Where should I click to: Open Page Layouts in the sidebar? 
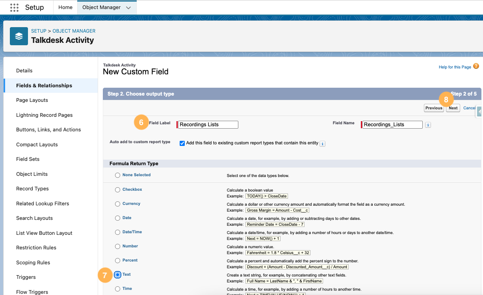pyautogui.click(x=32, y=100)
